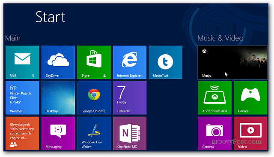Open the Messaging tile

[x=58, y=134]
